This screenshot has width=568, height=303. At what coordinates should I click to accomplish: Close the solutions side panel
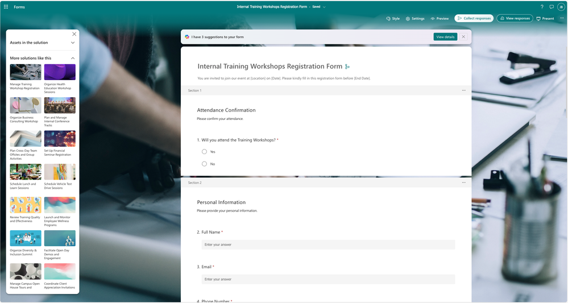tap(74, 34)
